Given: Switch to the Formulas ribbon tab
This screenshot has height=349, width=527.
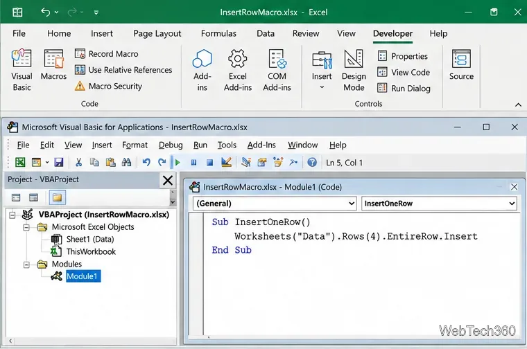Looking at the screenshot, I should pyautogui.click(x=218, y=33).
